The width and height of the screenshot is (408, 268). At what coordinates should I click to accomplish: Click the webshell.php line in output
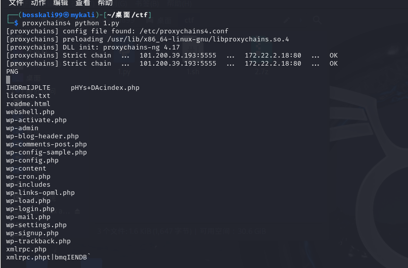click(x=30, y=112)
